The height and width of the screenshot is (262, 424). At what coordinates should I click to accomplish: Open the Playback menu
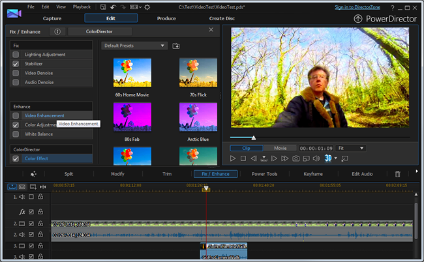[82, 7]
